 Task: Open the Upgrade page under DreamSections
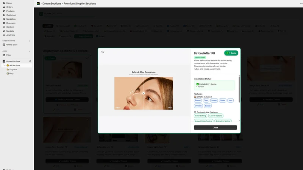[13, 70]
